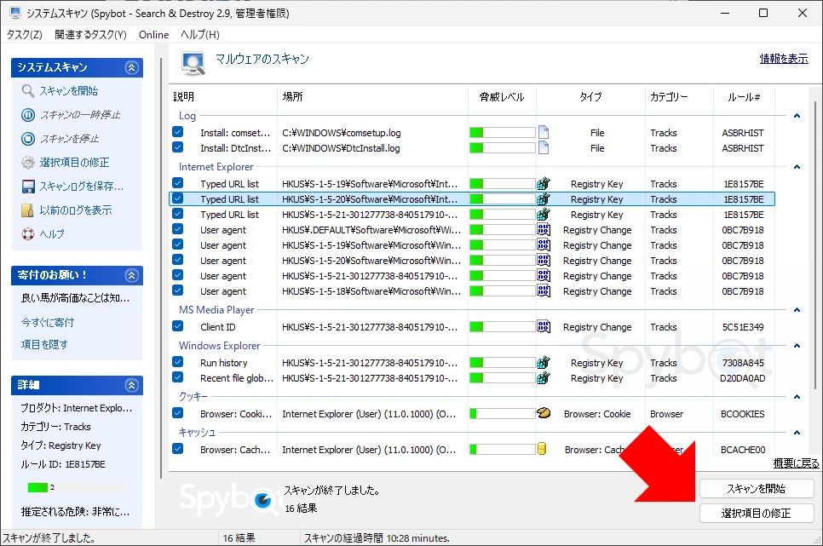Open the タスク(Z) menu
The height and width of the screenshot is (546, 823).
pos(24,35)
